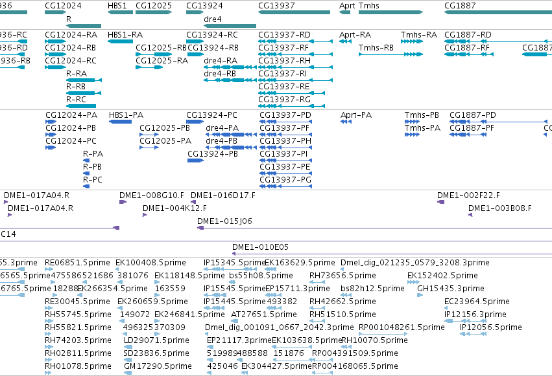552x376 pixels.
Task: Click the Tmhs-PA protein
Action: pyautogui.click(x=412, y=135)
